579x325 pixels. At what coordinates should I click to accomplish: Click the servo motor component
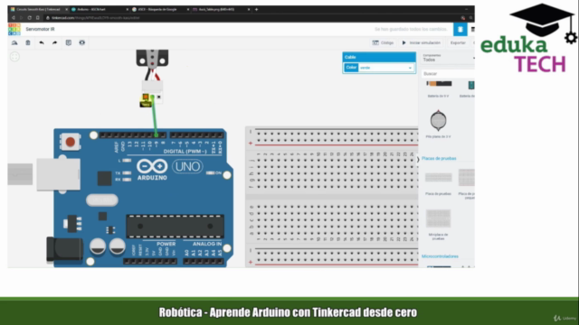(152, 58)
